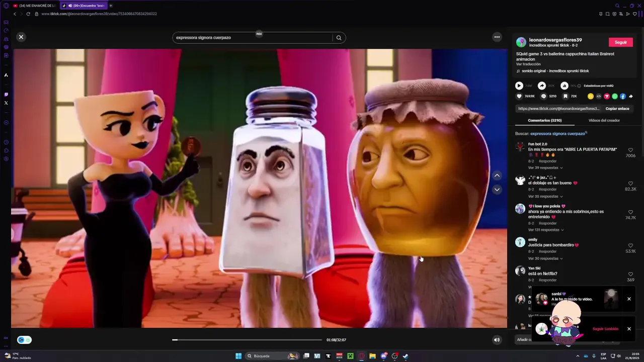The width and height of the screenshot is (644, 362).
Task: Go back with the browser back arrow
Action: click(15, 14)
